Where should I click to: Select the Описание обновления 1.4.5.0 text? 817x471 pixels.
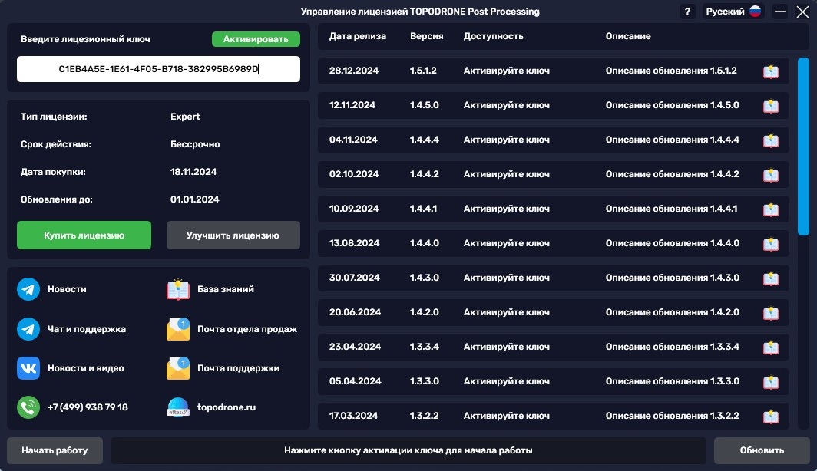tap(672, 105)
